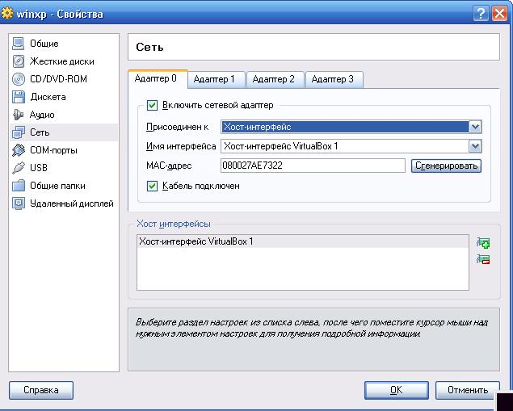
Task: Toggle Включить сетевой адаптер checkbox
Action: tap(152, 106)
